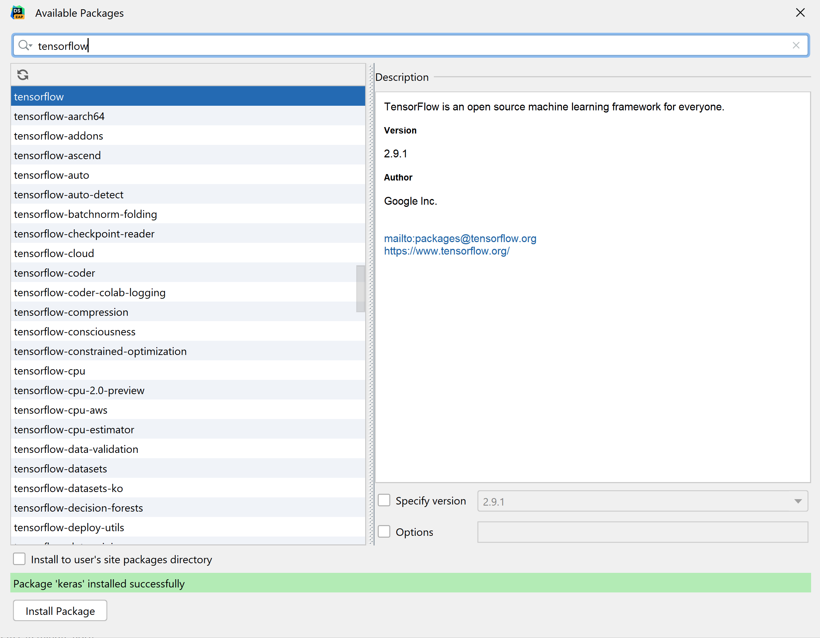Select tensorflow-auto-detect package
820x638 pixels.
(188, 194)
